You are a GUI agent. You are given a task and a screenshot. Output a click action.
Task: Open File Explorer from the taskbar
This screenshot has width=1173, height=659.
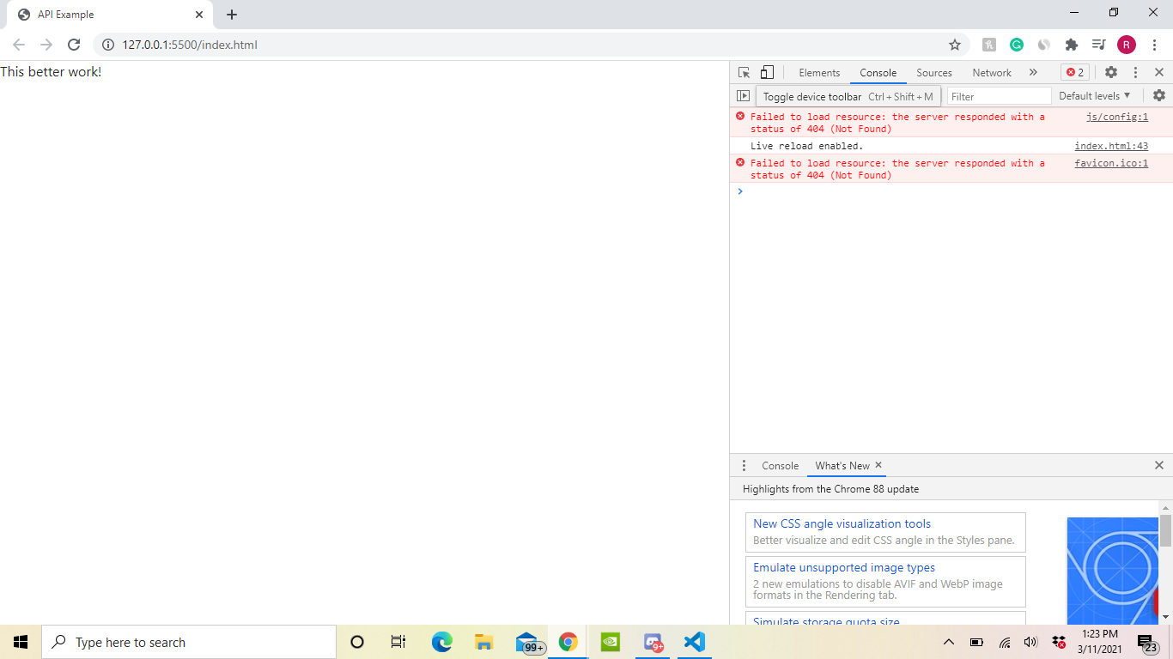483,642
